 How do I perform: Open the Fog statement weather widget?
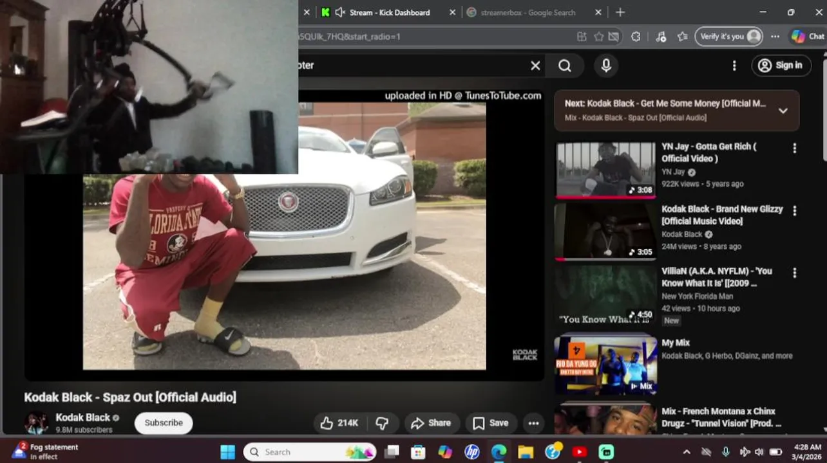click(x=45, y=451)
